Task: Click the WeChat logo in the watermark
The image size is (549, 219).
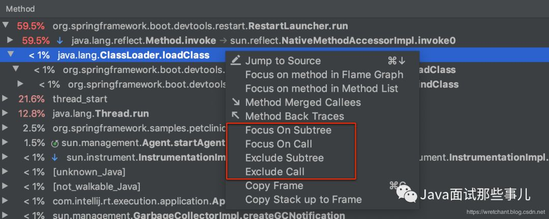Action: 407,194
